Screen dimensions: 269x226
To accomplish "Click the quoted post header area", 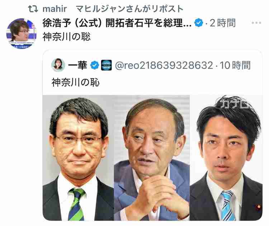I will tap(151, 65).
